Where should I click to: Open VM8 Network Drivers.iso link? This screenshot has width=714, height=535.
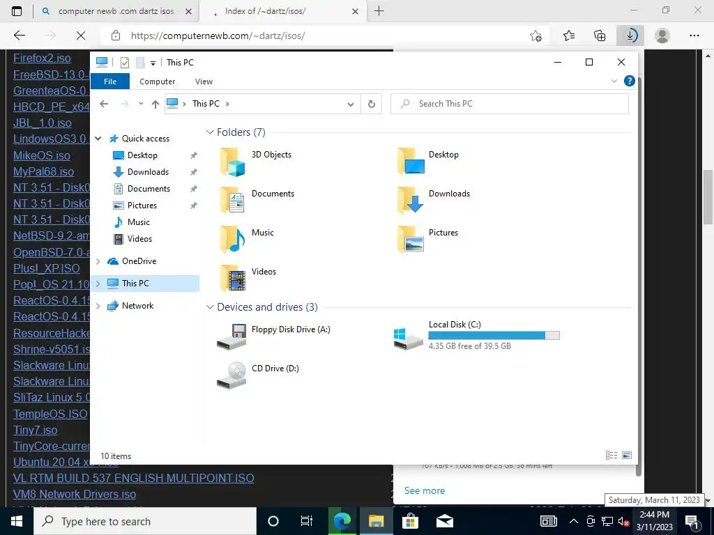tap(75, 494)
